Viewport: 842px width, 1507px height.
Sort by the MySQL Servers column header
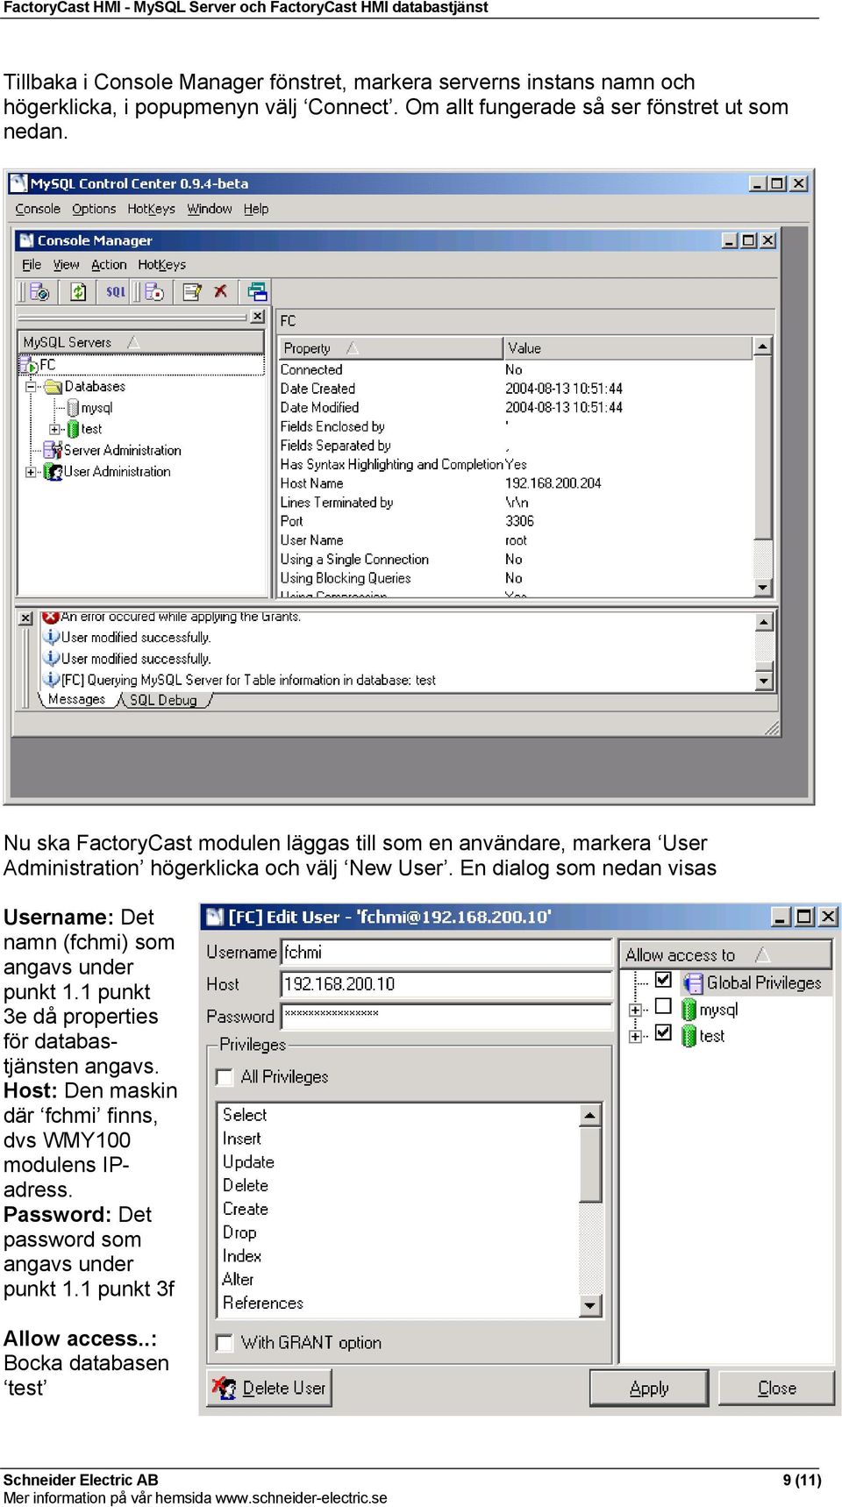141,342
